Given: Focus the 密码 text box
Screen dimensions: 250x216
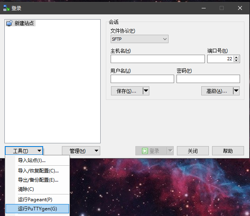Looking at the screenshot, I should [208, 79].
